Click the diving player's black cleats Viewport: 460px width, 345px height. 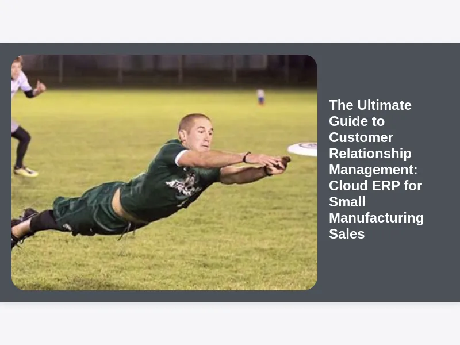(x=22, y=227)
